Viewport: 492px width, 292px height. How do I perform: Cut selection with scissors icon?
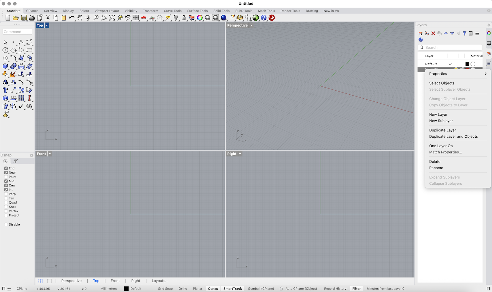click(x=48, y=18)
